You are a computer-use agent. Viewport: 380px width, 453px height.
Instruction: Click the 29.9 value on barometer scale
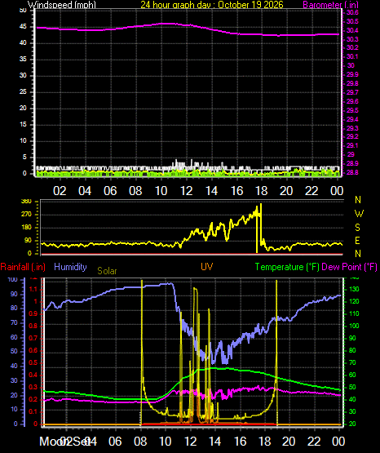pyautogui.click(x=352, y=74)
